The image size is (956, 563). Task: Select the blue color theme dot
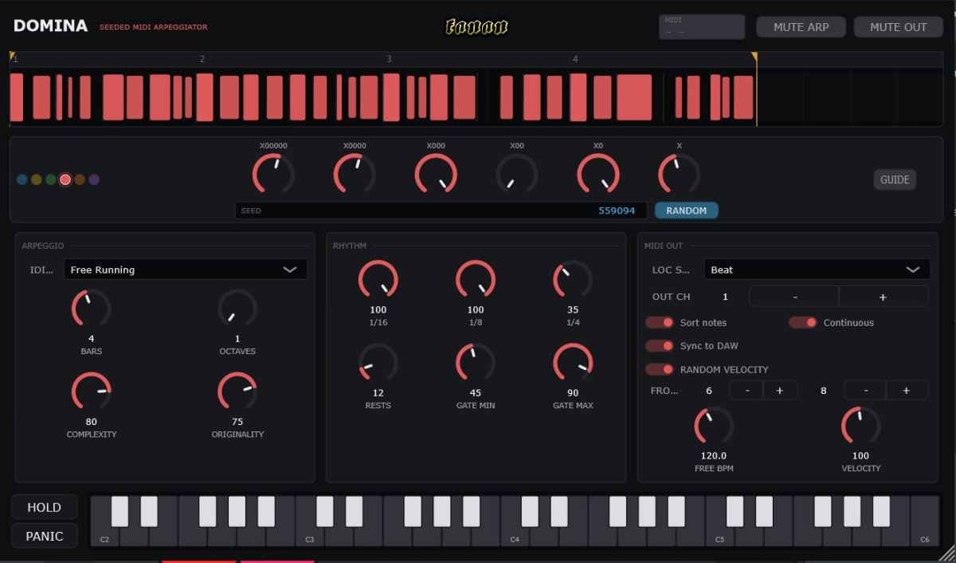point(22,179)
